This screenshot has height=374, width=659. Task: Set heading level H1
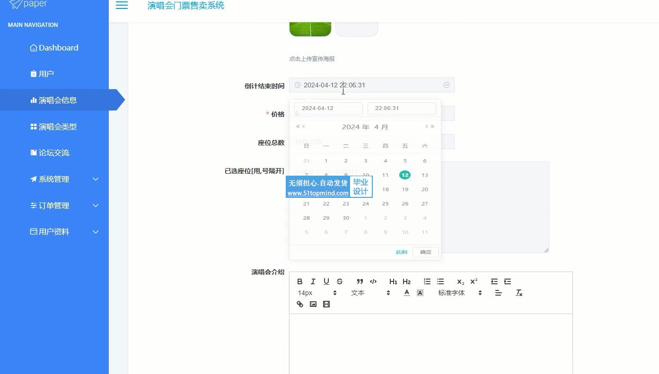tap(393, 281)
